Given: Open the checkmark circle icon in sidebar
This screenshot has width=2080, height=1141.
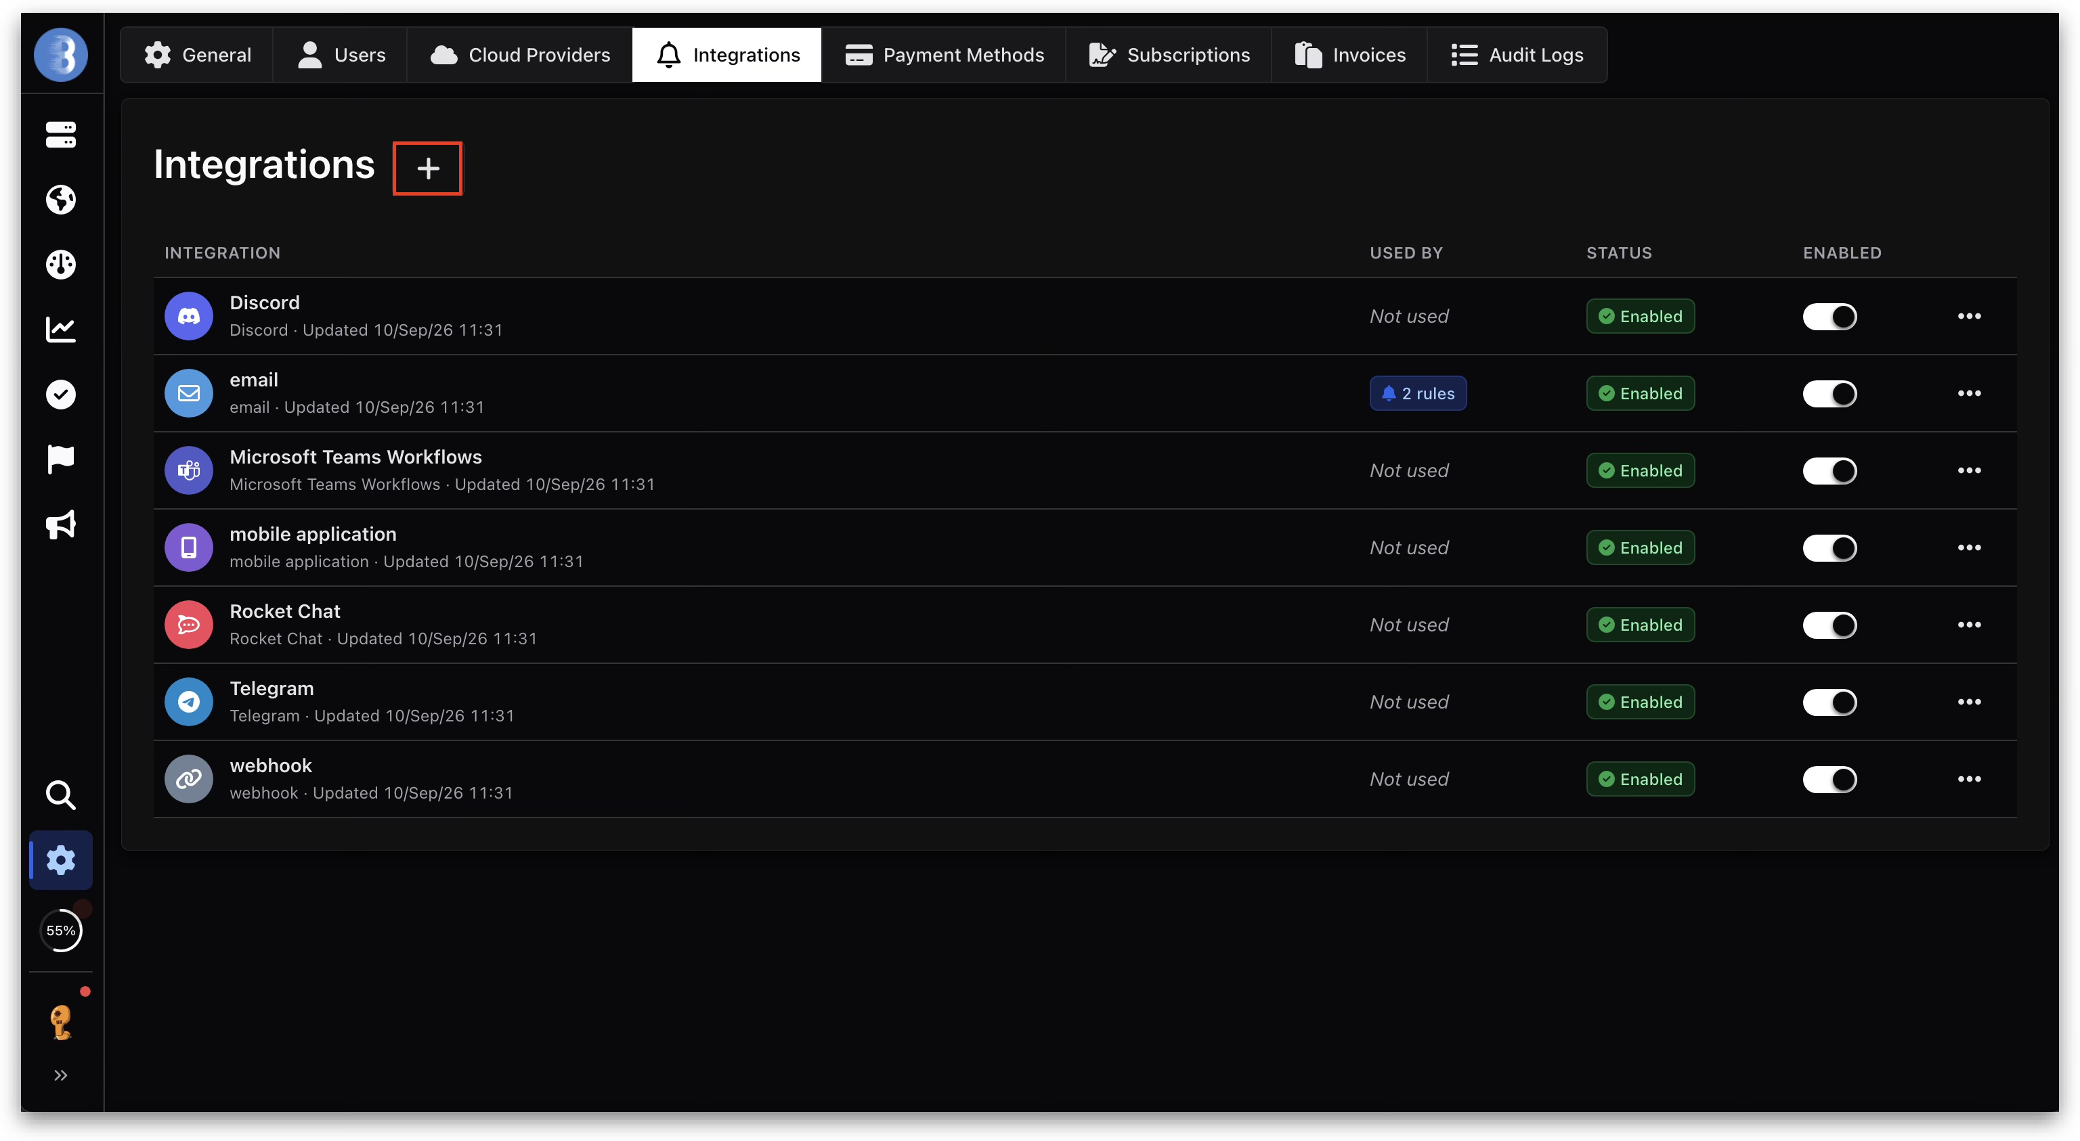Looking at the screenshot, I should (x=60, y=395).
